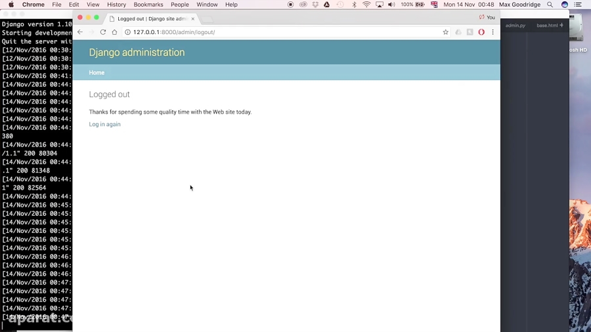Open Spotlight search magnifier

[x=550, y=5]
